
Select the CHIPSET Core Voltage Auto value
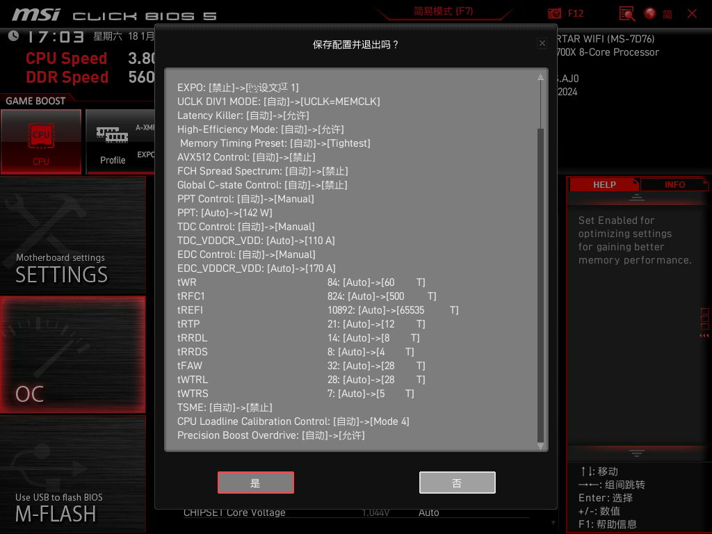pyautogui.click(x=428, y=512)
